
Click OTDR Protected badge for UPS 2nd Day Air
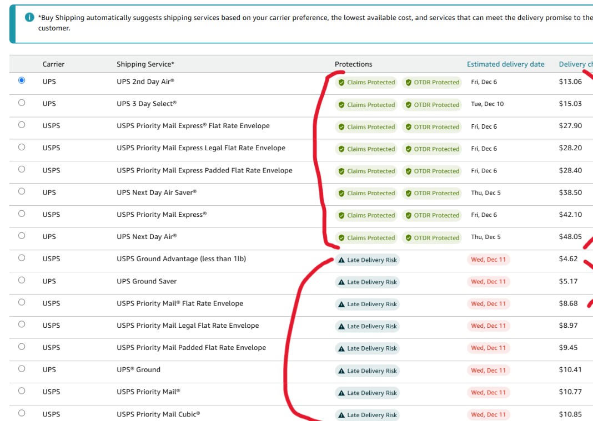[432, 83]
